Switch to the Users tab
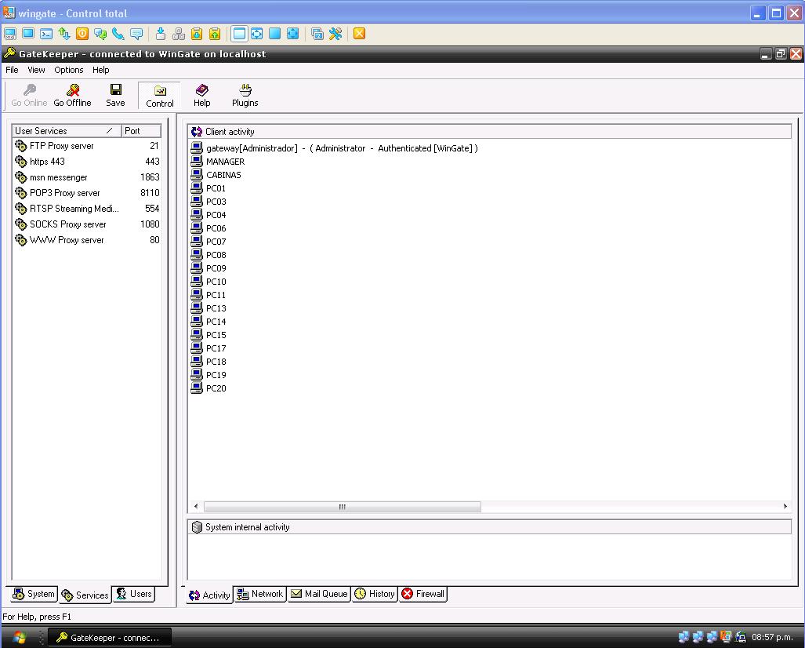805x648 pixels. (x=133, y=594)
